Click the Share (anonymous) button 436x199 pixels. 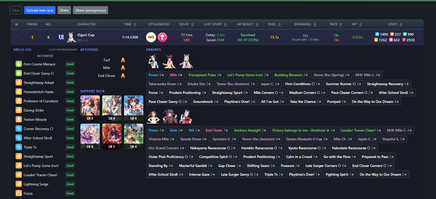coord(90,10)
